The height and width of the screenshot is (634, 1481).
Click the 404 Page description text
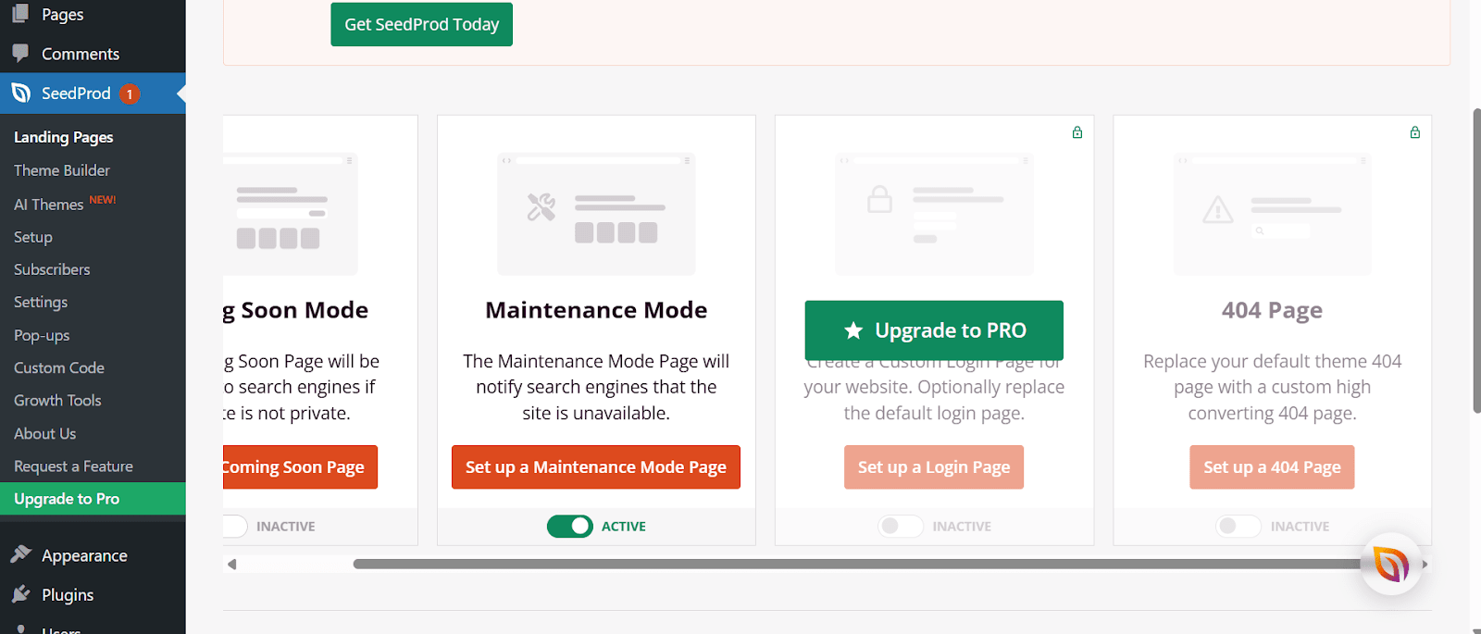1272,387
